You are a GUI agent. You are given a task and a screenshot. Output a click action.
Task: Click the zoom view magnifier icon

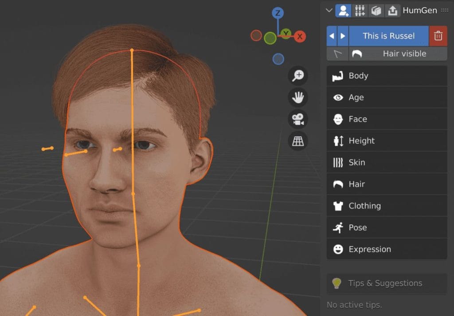(x=298, y=75)
